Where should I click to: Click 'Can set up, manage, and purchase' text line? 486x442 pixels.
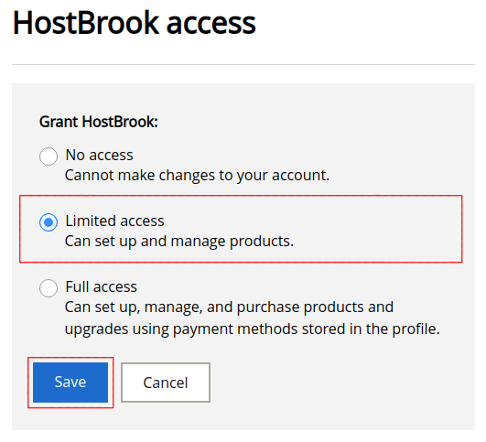click(x=229, y=307)
